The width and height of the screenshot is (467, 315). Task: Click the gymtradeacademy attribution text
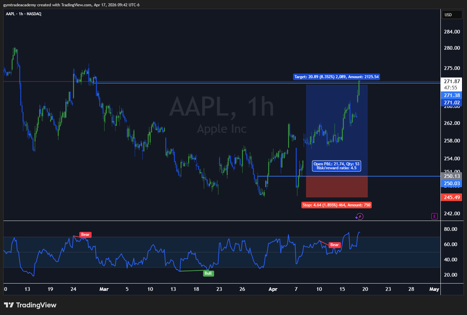point(71,5)
